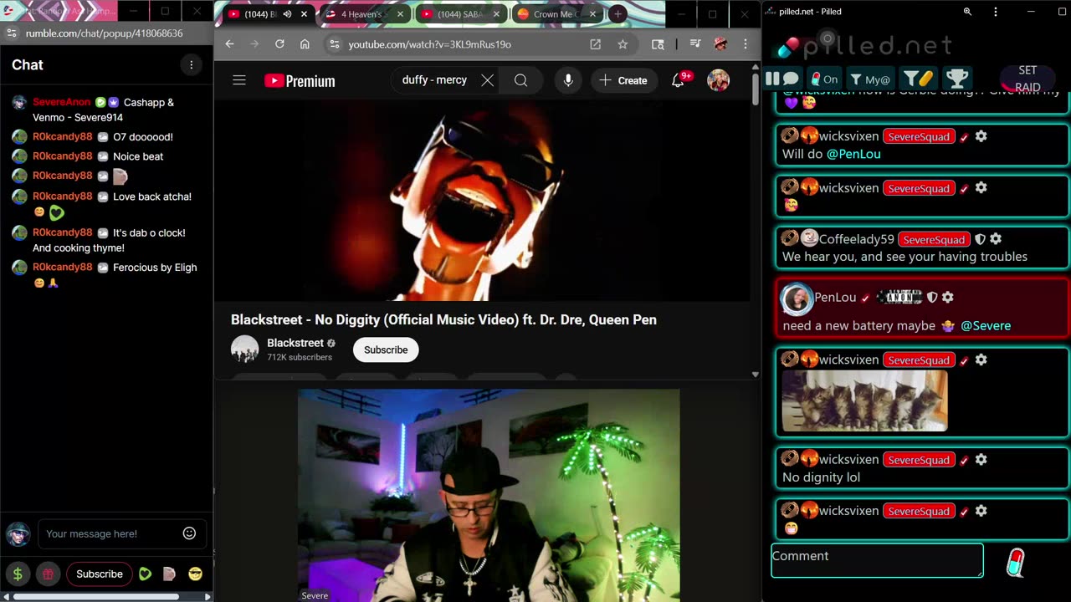The width and height of the screenshot is (1071, 602).
Task: Click the Pilled Comment input field
Action: pos(877,560)
